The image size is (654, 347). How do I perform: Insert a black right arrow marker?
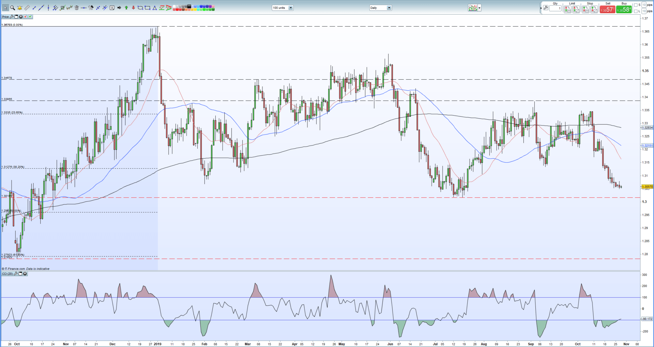(119, 8)
